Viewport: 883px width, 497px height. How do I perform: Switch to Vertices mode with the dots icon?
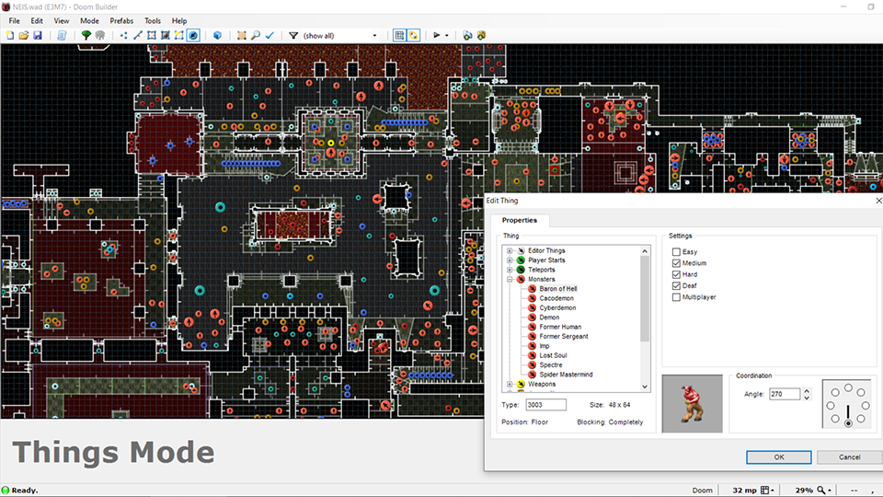click(124, 36)
